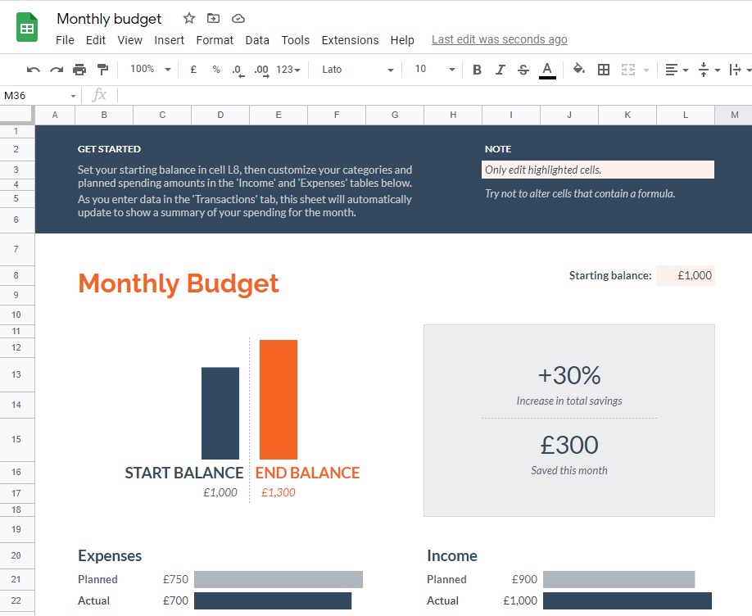752x616 pixels.
Task: Redo the last action
Action: (x=55, y=70)
